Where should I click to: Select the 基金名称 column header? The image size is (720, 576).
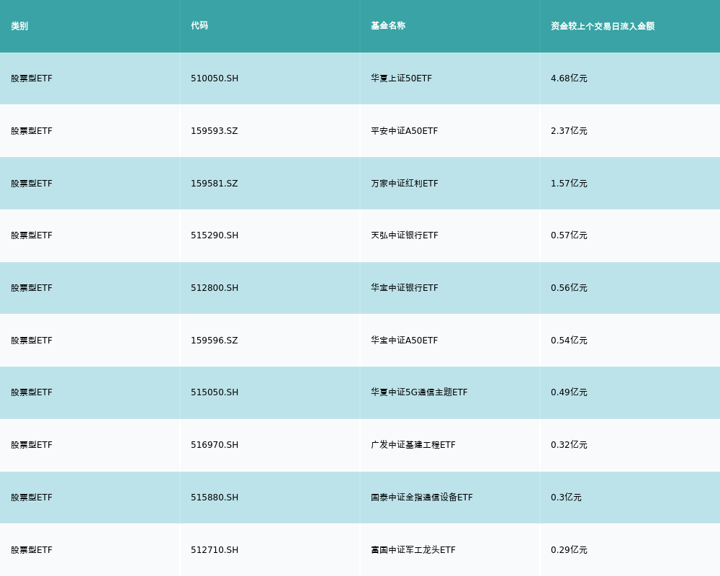388,26
